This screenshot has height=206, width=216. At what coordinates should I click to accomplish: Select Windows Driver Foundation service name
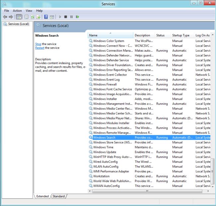(x=113, y=65)
